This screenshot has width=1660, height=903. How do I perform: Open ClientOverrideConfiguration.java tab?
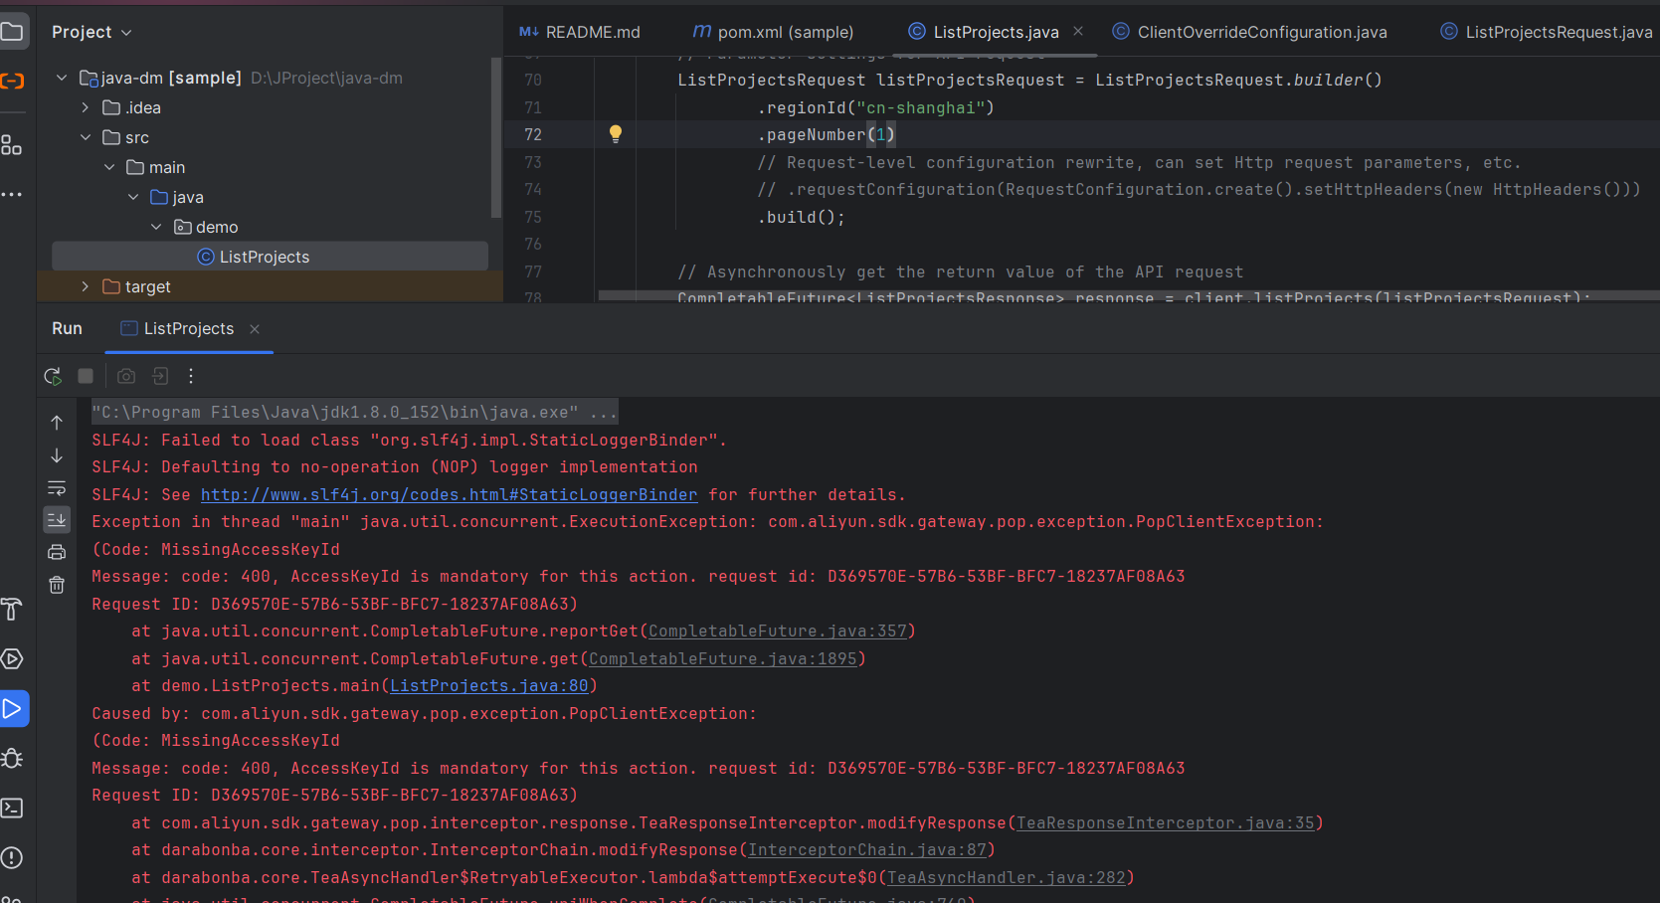tap(1250, 32)
